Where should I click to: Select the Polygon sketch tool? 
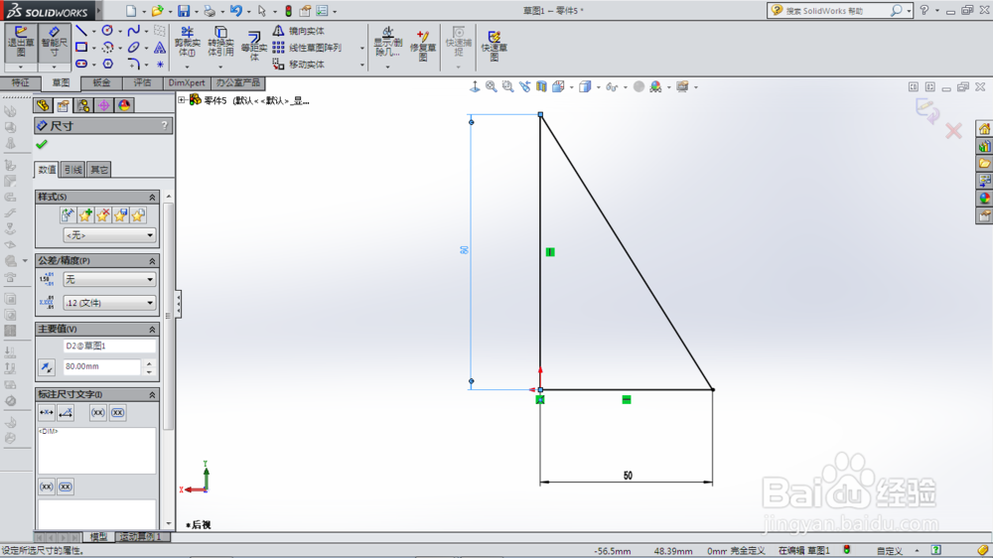107,64
